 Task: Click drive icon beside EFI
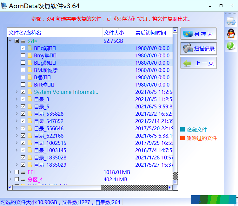[x=23, y=172]
